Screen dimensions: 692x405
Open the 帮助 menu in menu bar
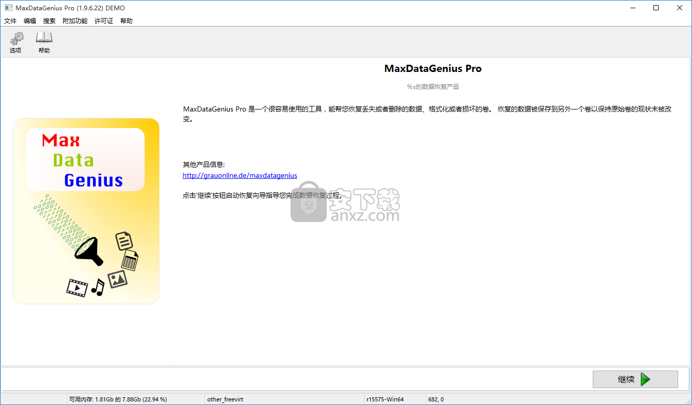click(126, 21)
